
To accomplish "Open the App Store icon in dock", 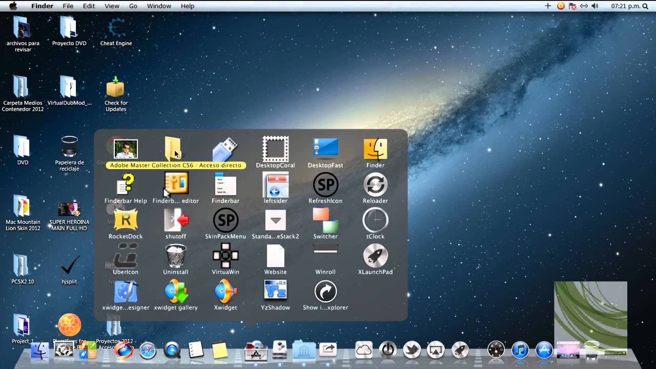I will coord(544,350).
